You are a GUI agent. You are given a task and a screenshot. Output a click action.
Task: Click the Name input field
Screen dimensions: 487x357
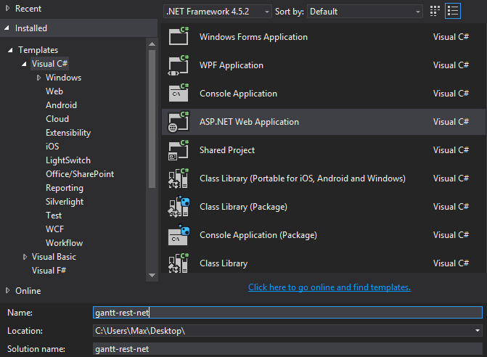287,312
